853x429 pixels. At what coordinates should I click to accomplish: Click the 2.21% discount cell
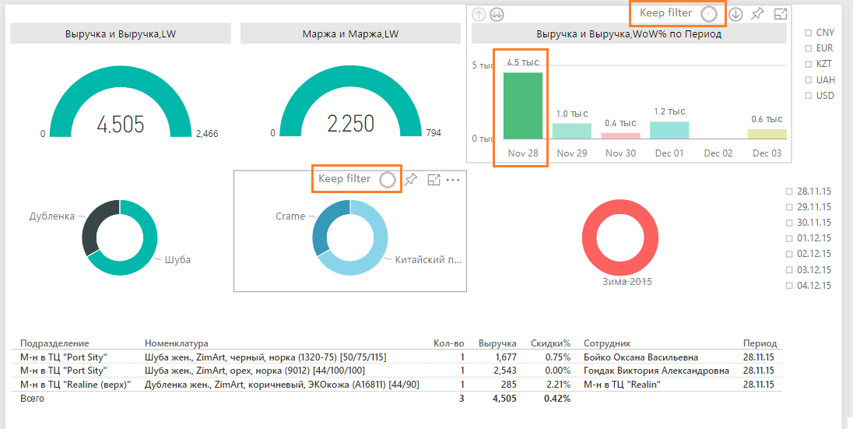pyautogui.click(x=557, y=385)
